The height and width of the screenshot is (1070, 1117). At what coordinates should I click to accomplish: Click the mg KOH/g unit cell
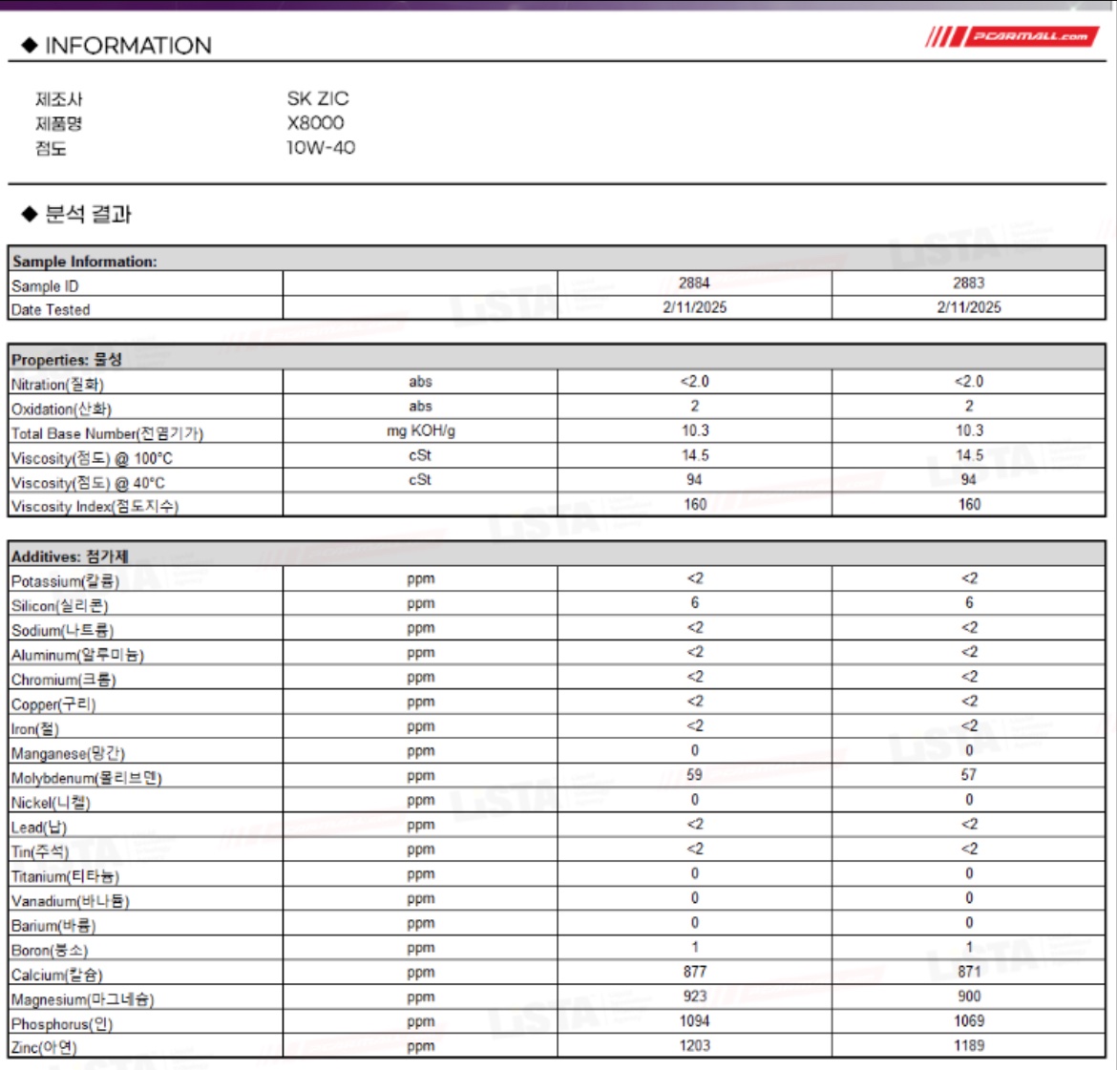pos(420,431)
